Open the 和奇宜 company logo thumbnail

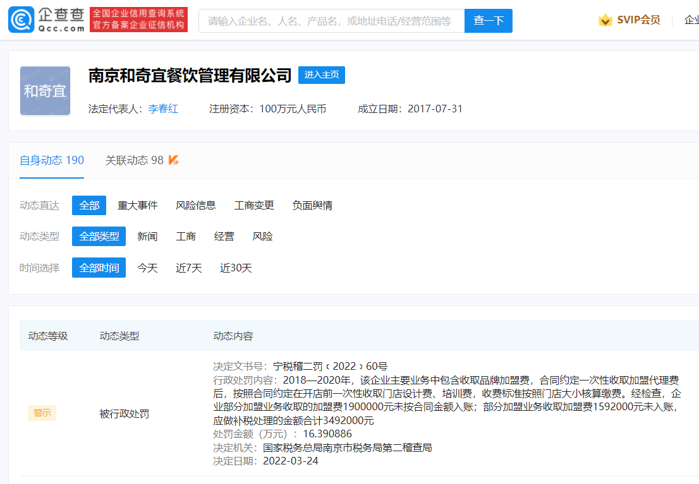(45, 91)
